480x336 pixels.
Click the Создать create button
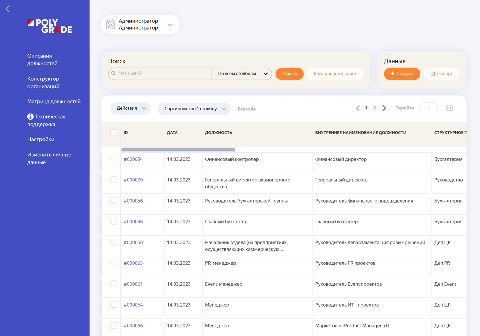[x=402, y=74]
